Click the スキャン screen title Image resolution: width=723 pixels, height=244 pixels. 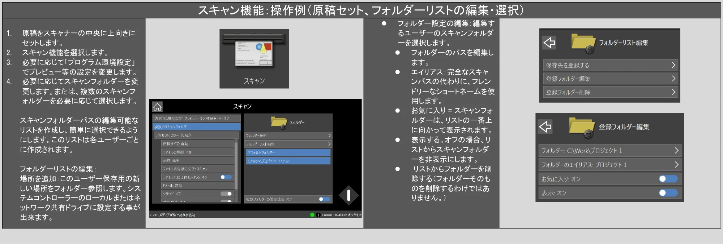242,106
